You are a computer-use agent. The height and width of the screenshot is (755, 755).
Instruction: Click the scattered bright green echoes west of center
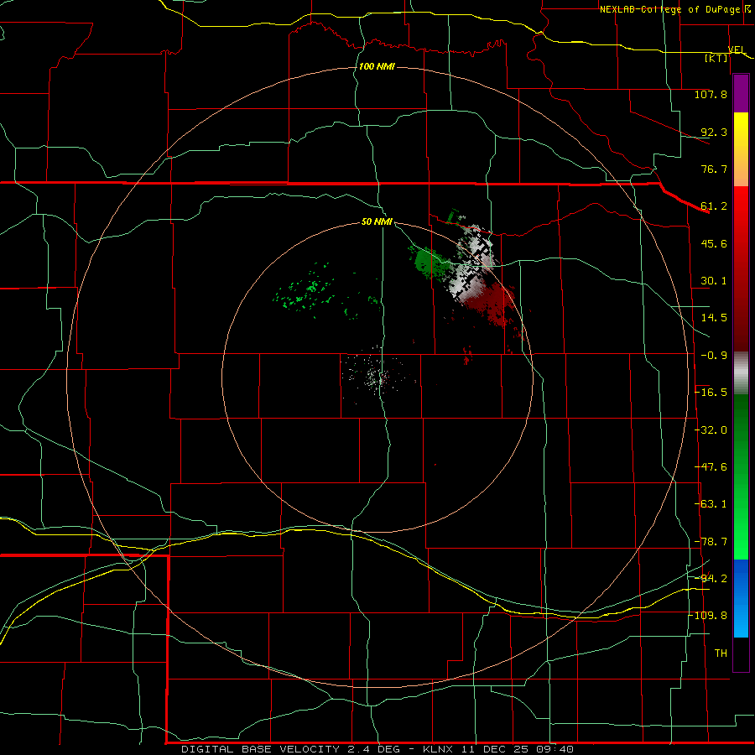305,291
